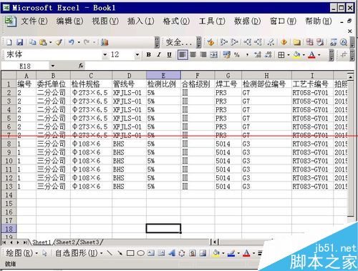Screen dimensions: 358x271
Task: Select column E header
Action: point(163,75)
